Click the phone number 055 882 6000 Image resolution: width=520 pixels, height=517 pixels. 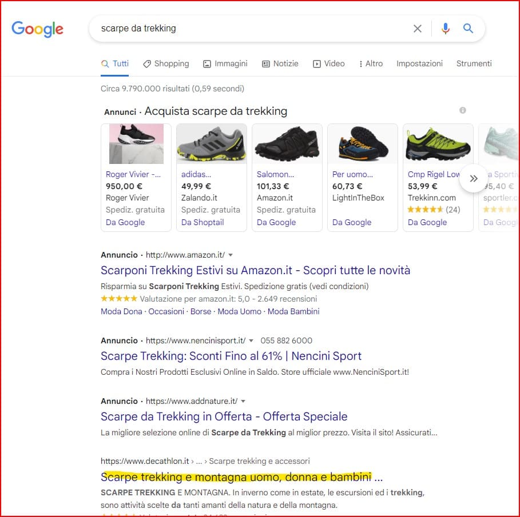[x=286, y=340]
